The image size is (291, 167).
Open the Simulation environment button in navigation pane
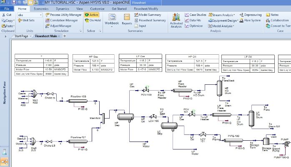click(x=5, y=162)
